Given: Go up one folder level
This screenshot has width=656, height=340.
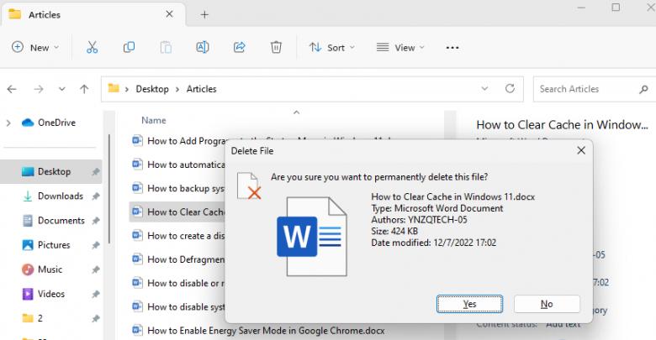Looking at the screenshot, I should click(84, 89).
